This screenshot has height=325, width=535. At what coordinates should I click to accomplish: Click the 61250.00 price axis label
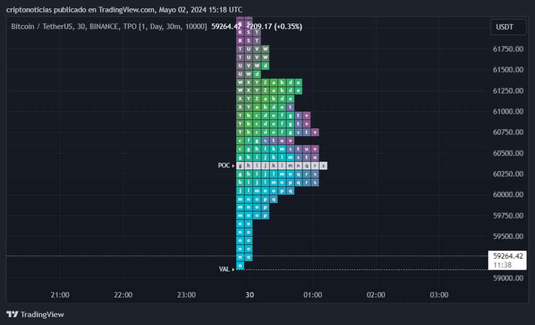508,91
